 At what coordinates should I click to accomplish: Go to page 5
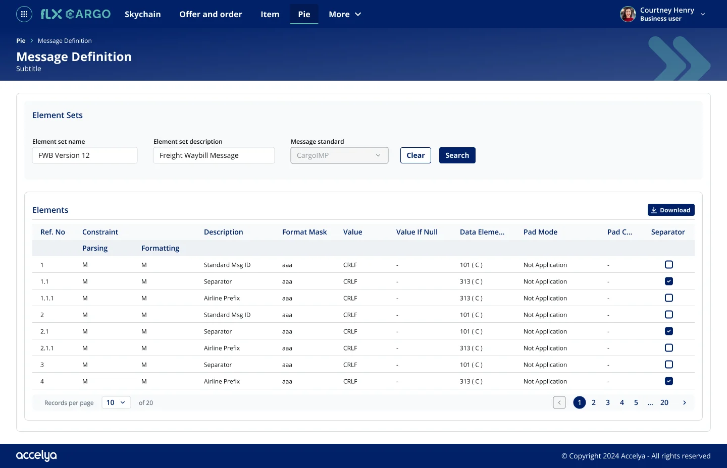[x=636, y=402]
